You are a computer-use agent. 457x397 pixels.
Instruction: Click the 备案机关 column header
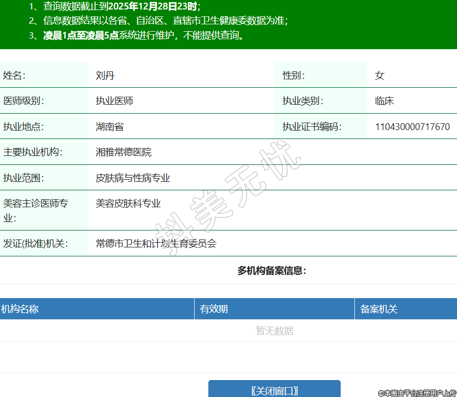tap(379, 309)
